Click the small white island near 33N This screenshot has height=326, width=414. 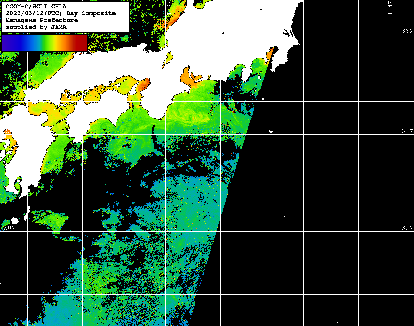point(271,131)
